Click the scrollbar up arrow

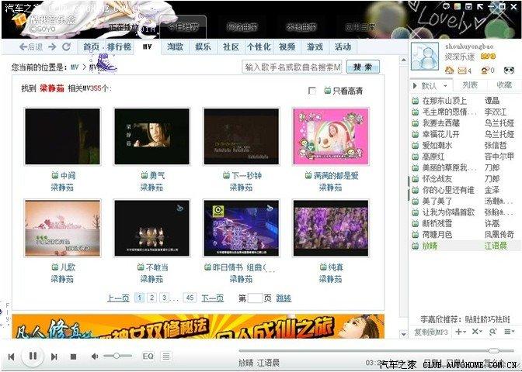403,60
